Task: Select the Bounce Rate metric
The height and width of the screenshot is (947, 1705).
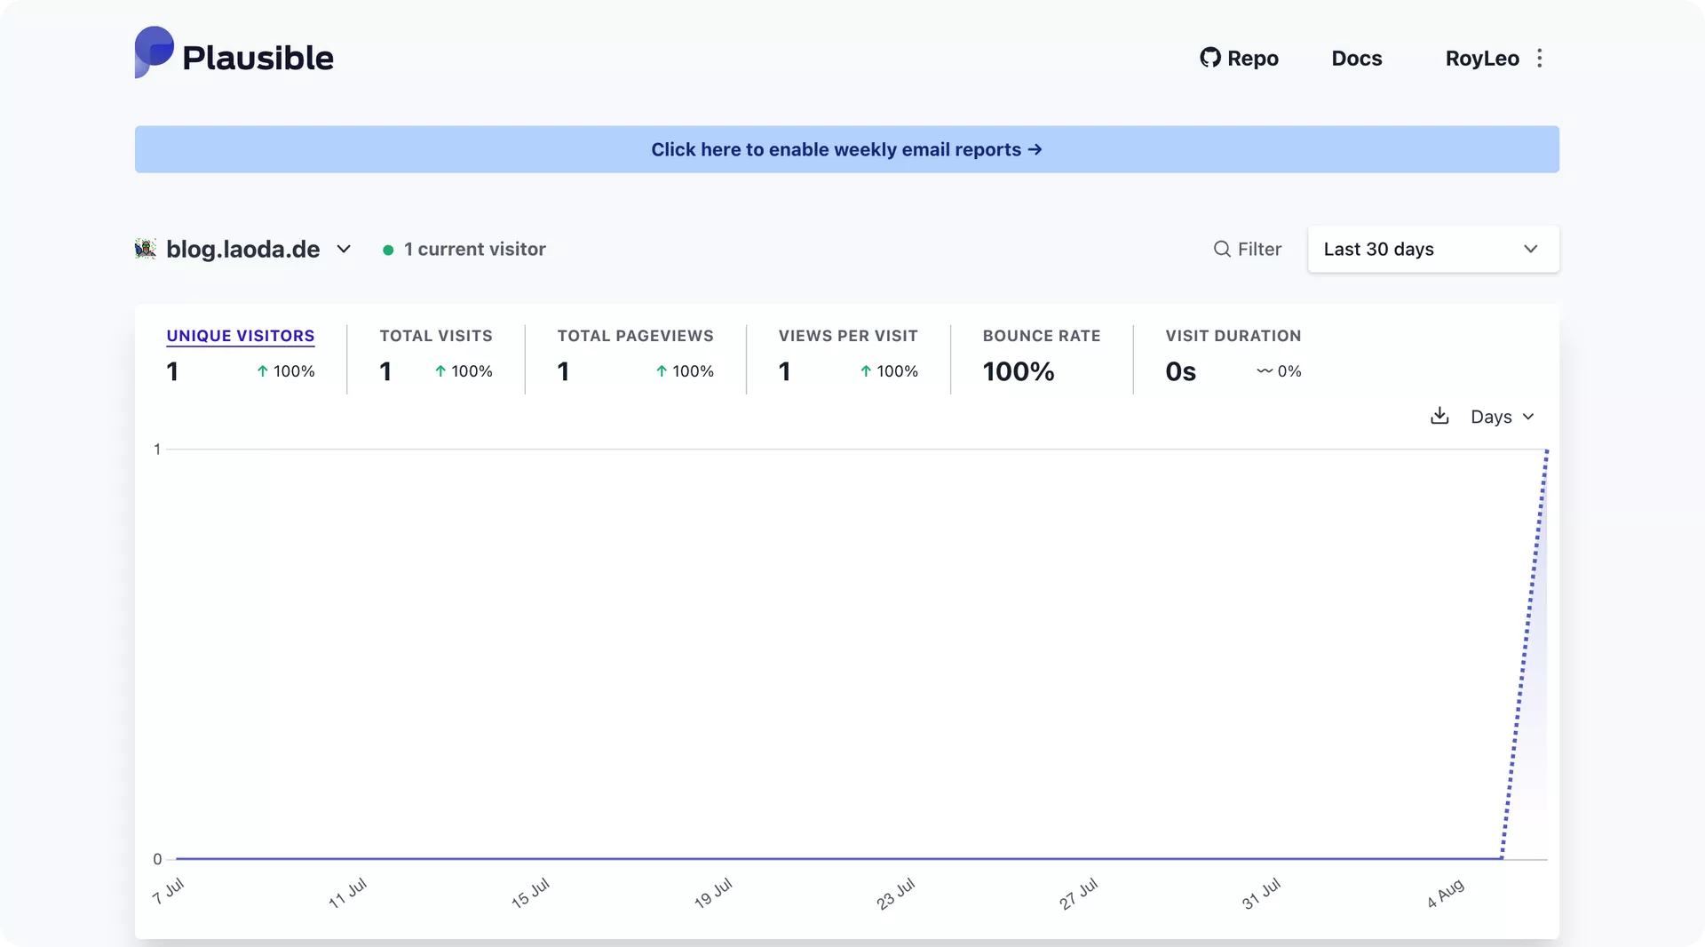Action: 1041,336
